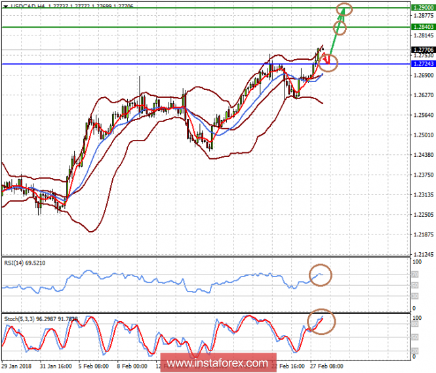Click the circle marker in Stochastic panel

[x=321, y=321]
